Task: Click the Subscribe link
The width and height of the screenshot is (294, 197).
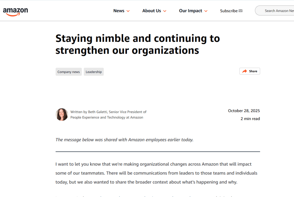Action: pos(229,11)
